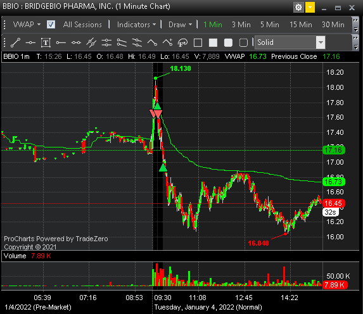
Task: Click the Volume panel label
Action: 15,256
